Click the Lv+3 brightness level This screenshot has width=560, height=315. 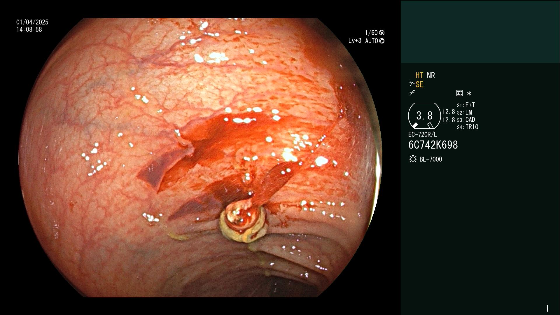click(x=355, y=41)
